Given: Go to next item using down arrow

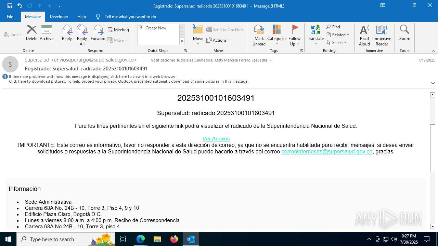Looking at the screenshot, I should [x=50, y=6].
